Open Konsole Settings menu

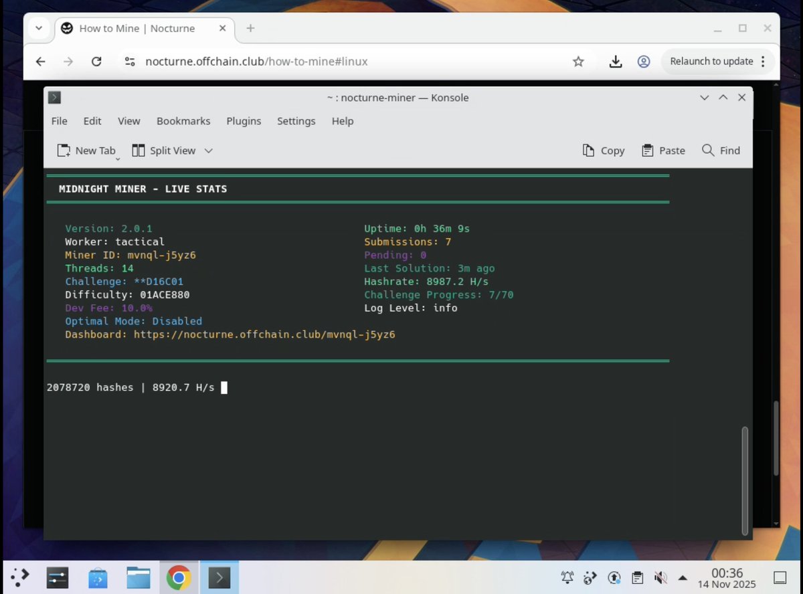tap(296, 121)
